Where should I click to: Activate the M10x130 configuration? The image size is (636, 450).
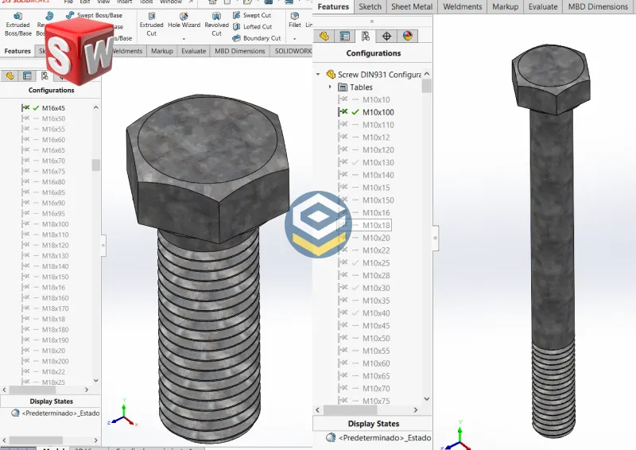378,162
